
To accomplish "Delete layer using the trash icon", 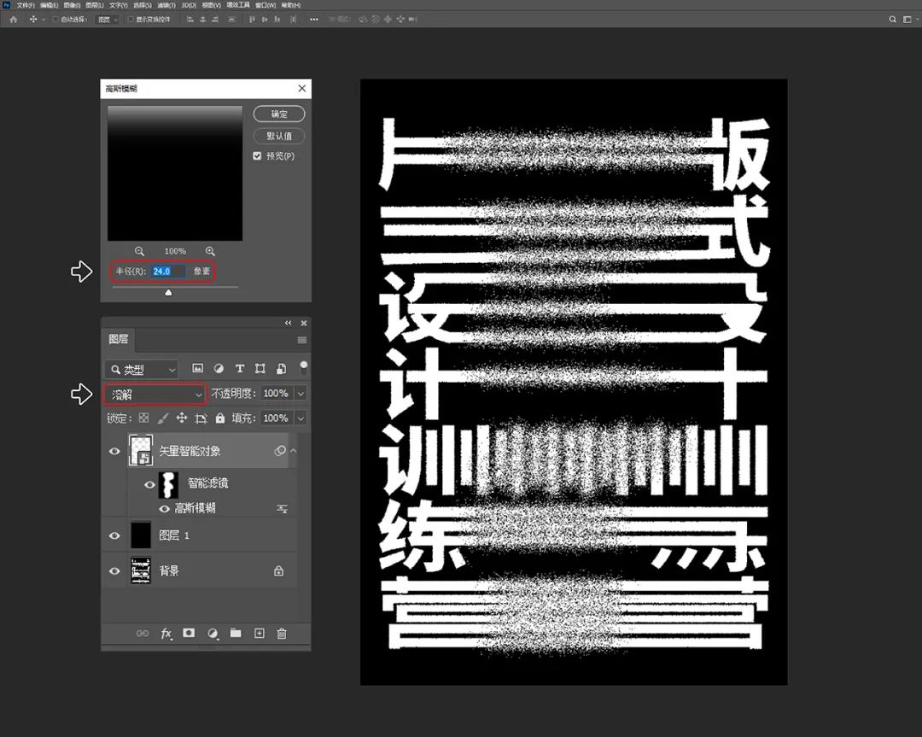I will pos(282,634).
